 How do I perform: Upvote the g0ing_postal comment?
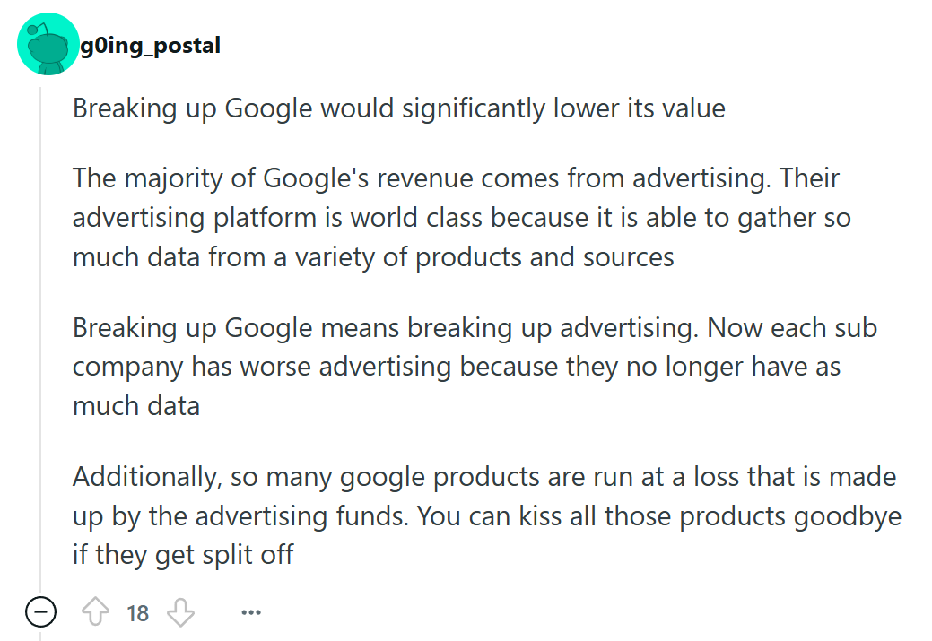(95, 612)
